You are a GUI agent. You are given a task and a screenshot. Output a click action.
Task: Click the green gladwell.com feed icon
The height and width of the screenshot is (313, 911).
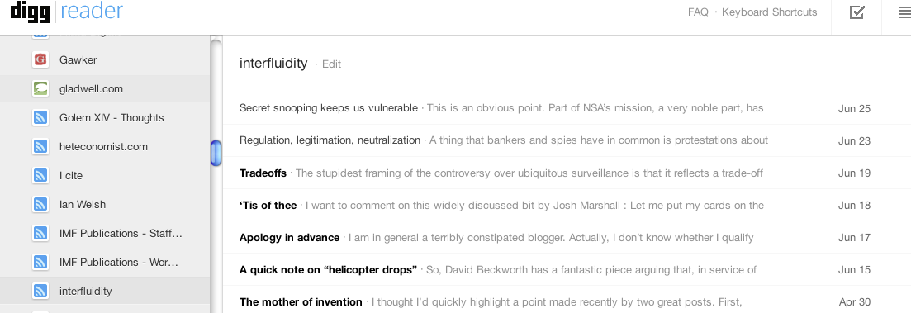coord(40,89)
